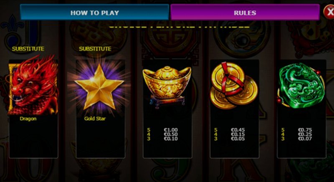This screenshot has height=182, width=334.
Task: Select the red Dragon symbol
Action: 33,85
